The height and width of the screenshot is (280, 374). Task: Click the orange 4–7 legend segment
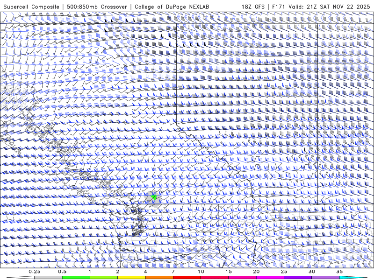pos(159,277)
